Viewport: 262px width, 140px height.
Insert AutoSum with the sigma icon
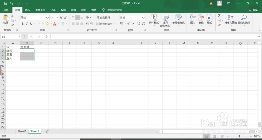click(x=219, y=16)
